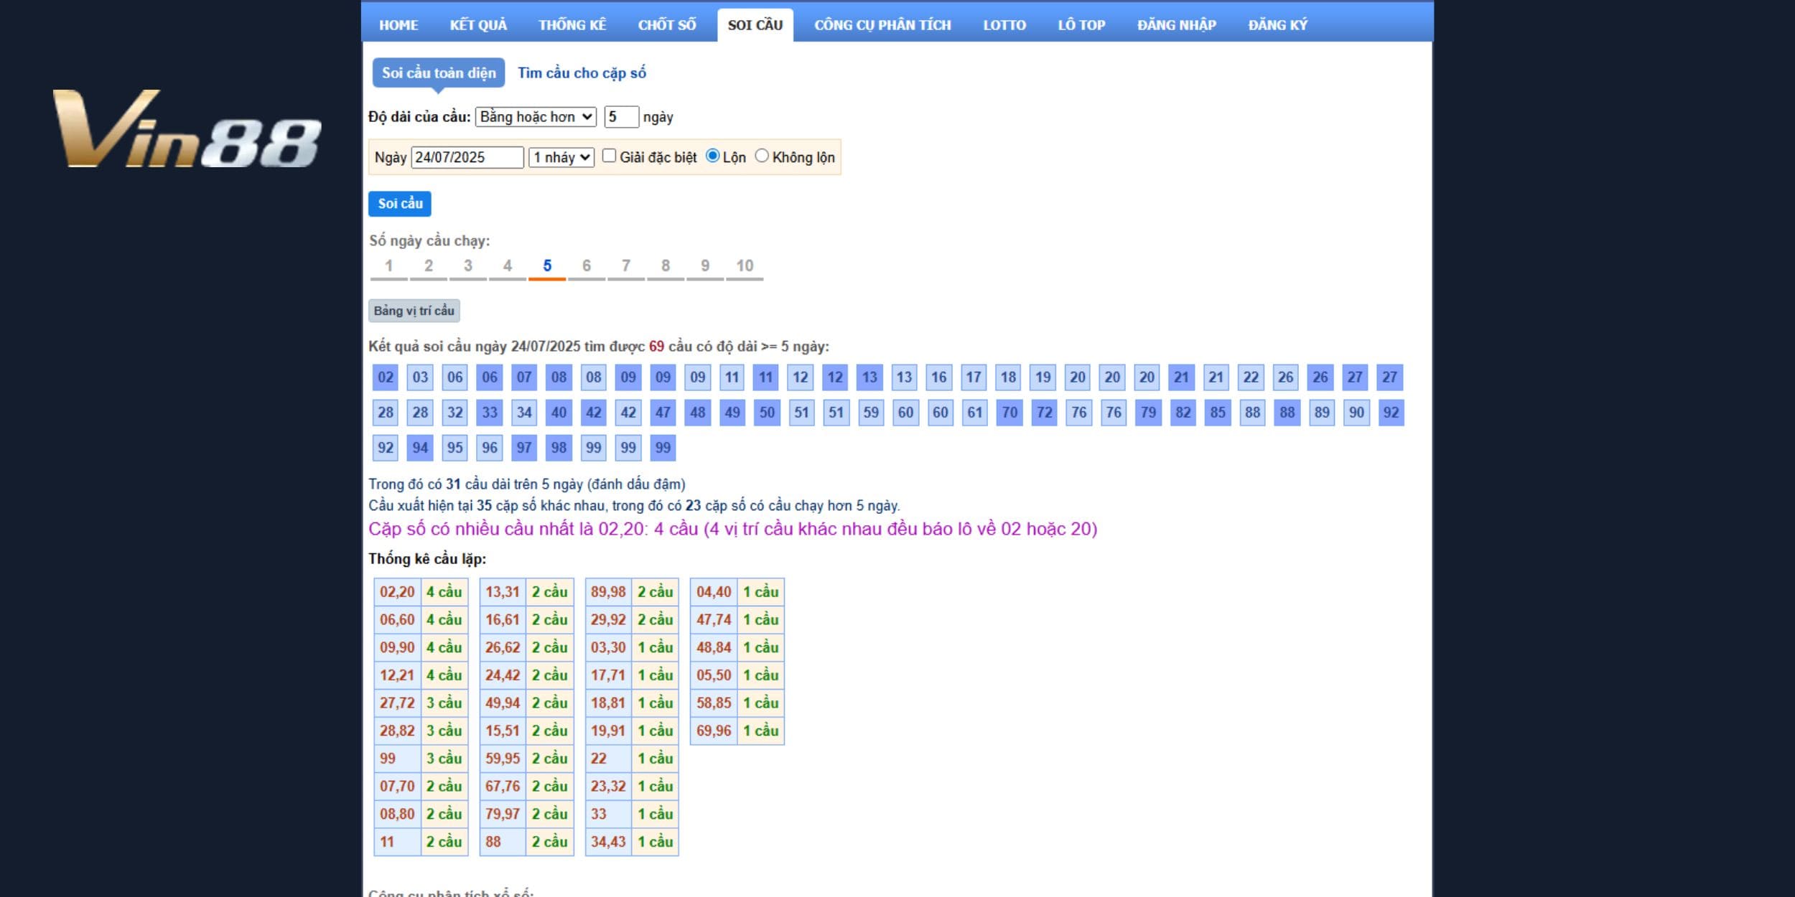This screenshot has height=897, width=1795.
Task: Go to LOTTO page
Action: pos(1004,25)
